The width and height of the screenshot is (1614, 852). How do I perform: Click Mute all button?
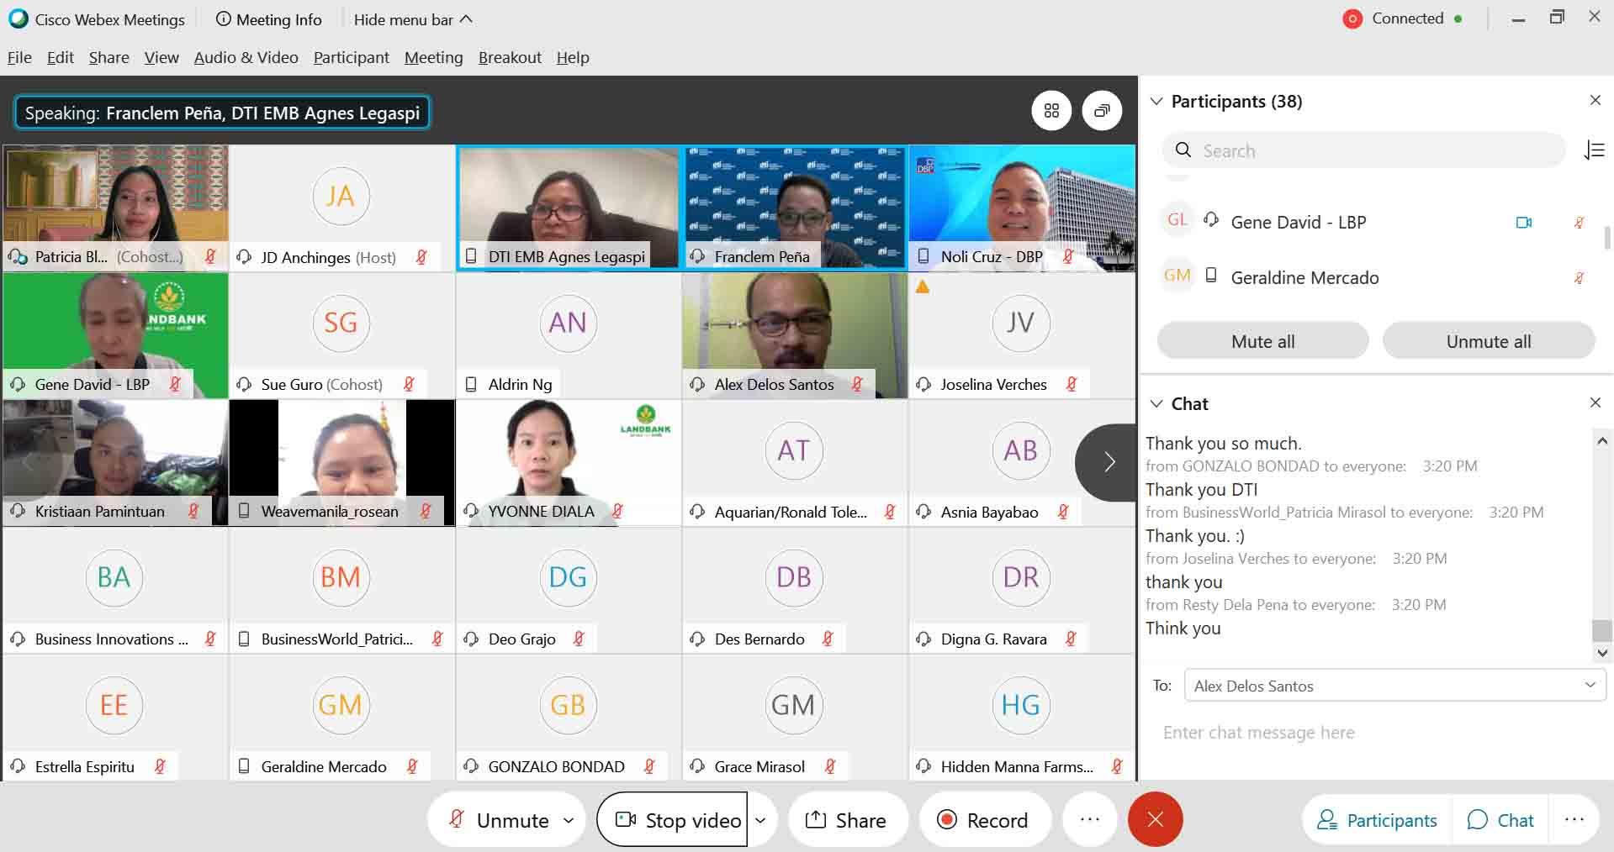(1262, 341)
